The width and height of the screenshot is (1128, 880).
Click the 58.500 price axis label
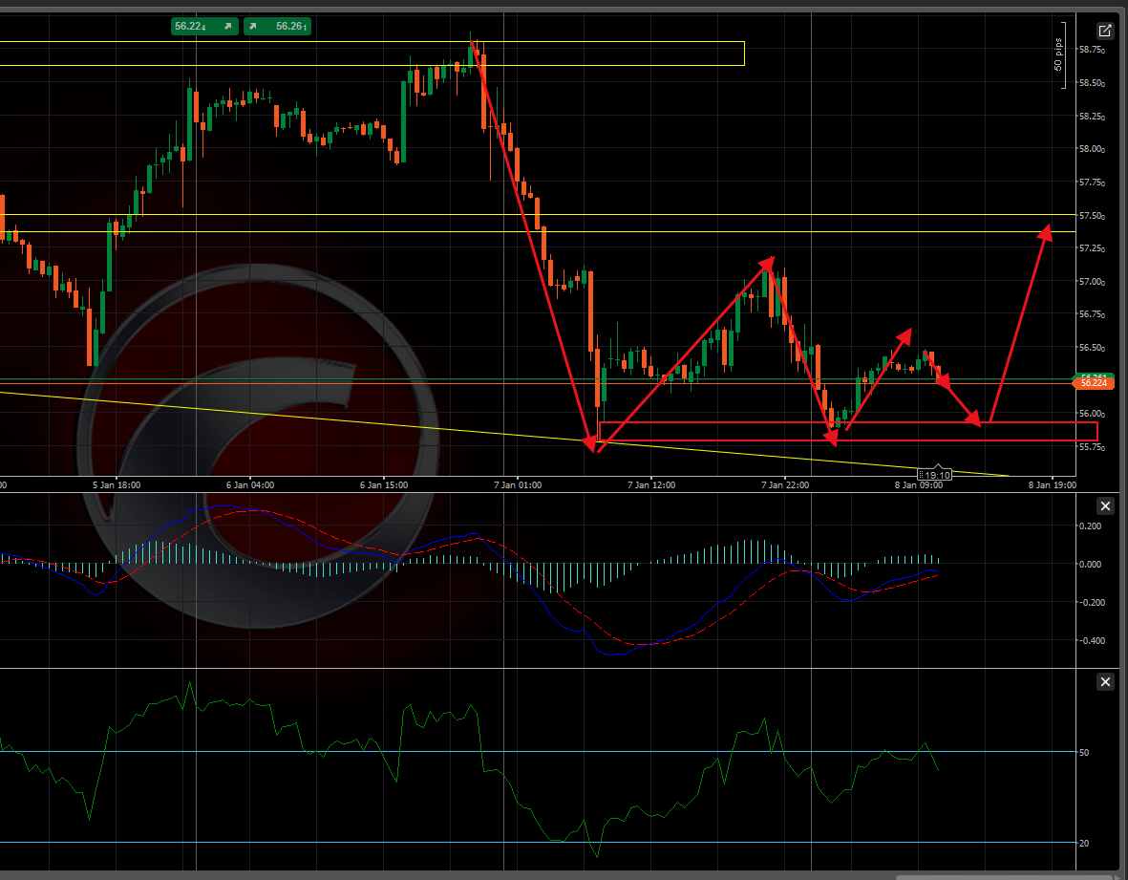click(x=1092, y=83)
